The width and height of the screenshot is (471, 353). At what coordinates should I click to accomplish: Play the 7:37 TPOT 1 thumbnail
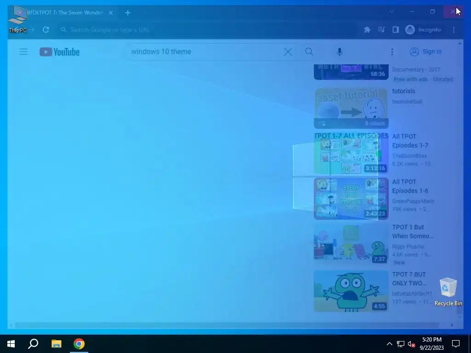351,244
